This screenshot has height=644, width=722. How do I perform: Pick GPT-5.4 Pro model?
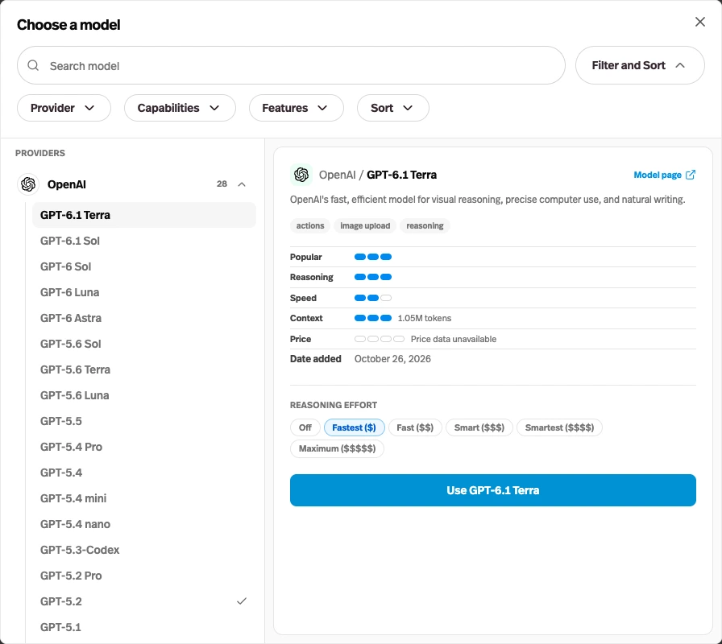coord(143,447)
